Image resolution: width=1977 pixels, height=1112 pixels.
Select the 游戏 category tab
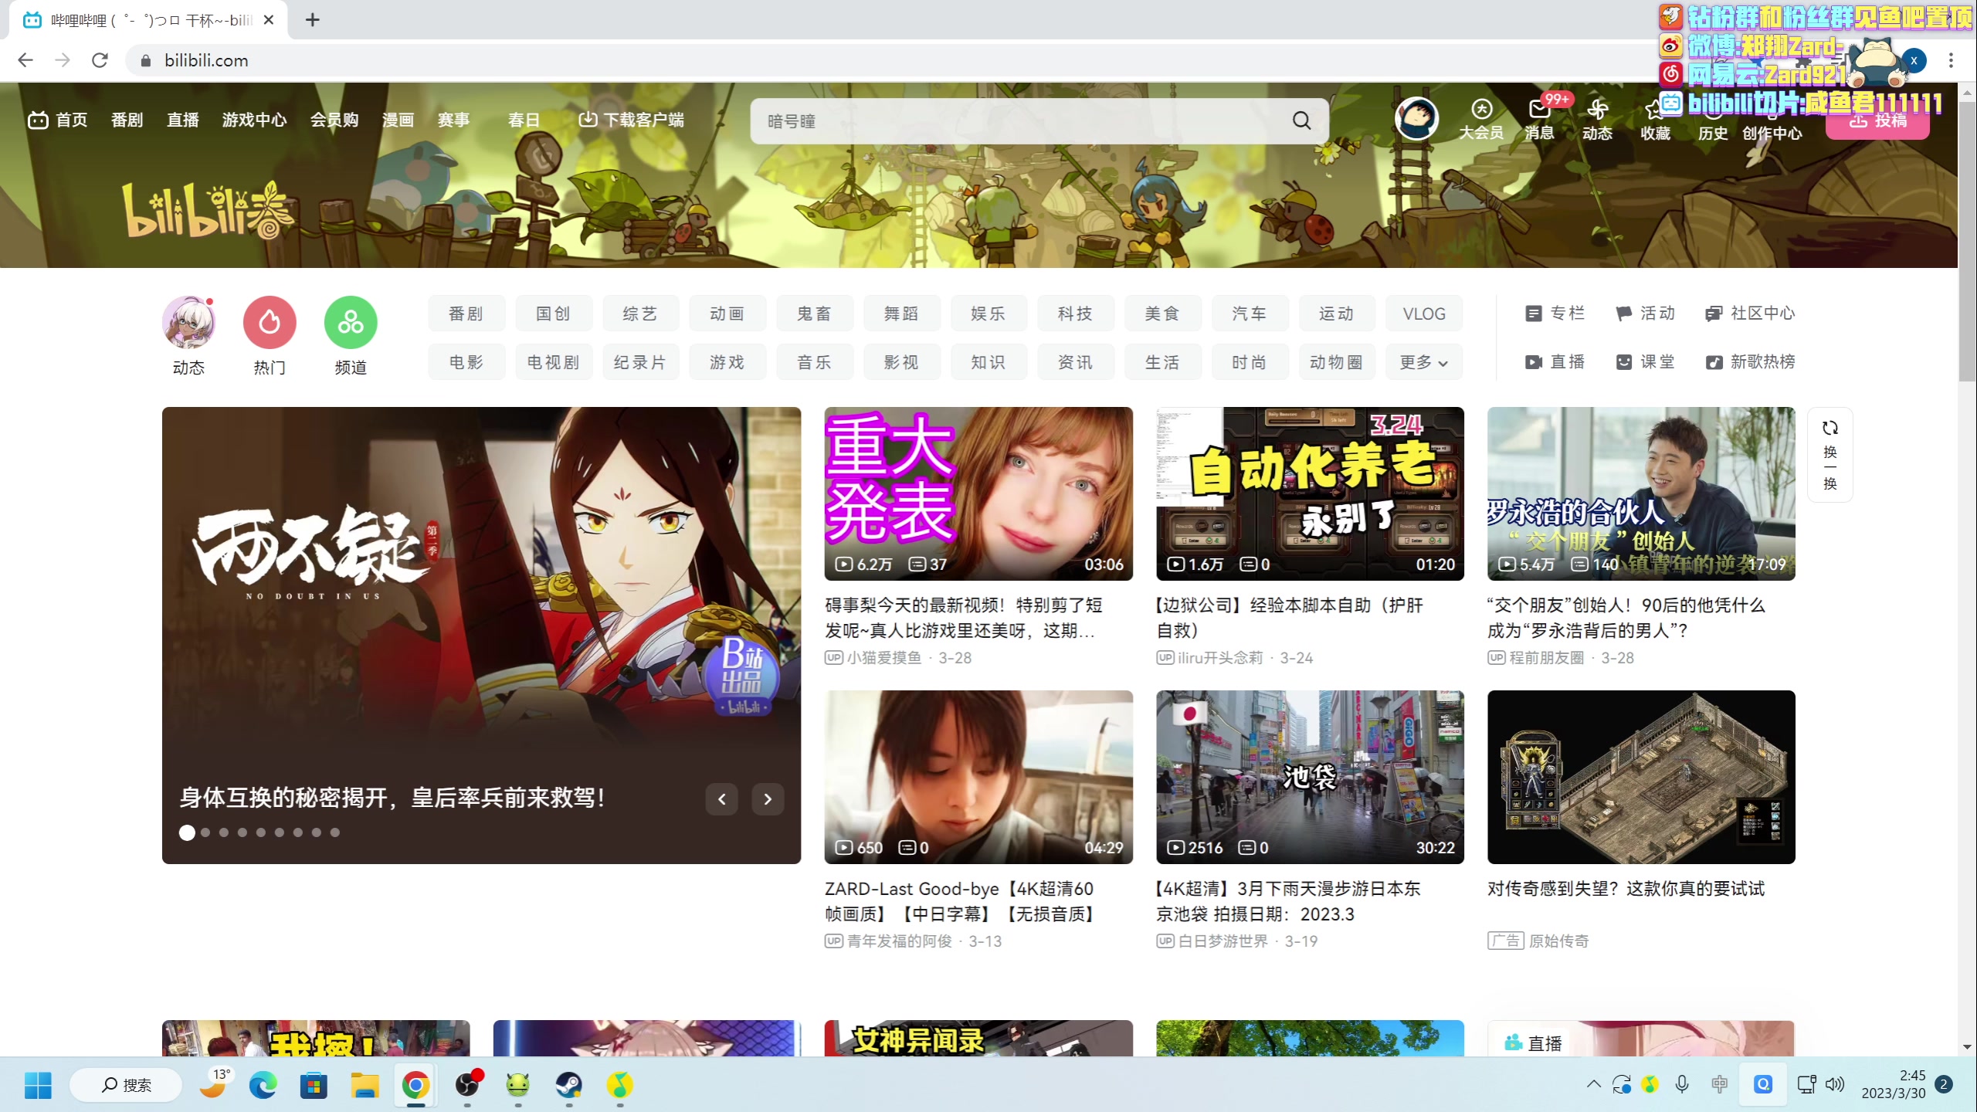point(727,362)
